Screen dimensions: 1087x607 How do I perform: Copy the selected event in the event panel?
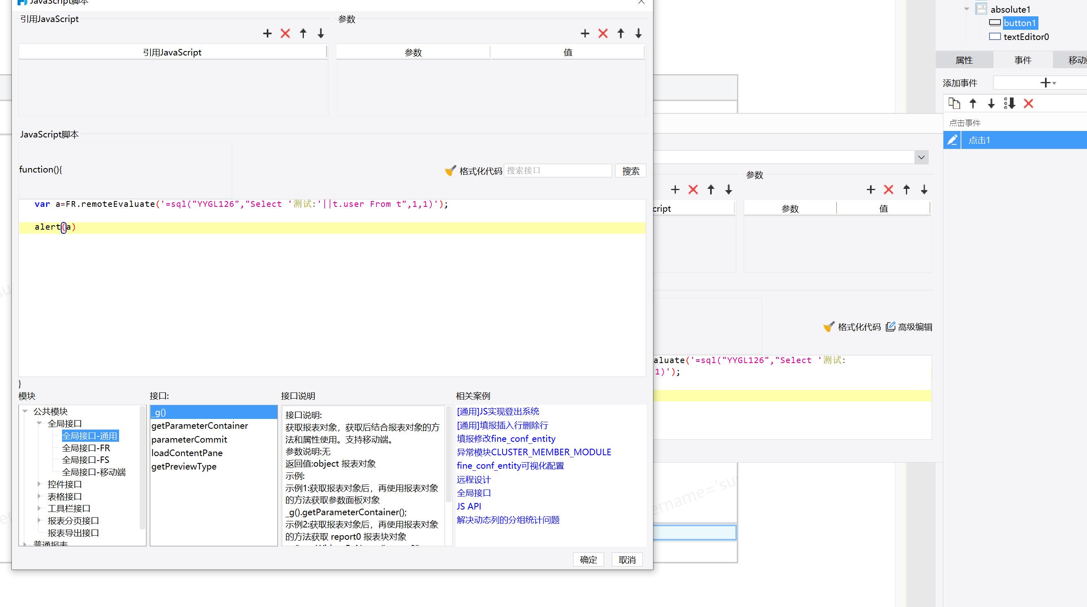(954, 104)
